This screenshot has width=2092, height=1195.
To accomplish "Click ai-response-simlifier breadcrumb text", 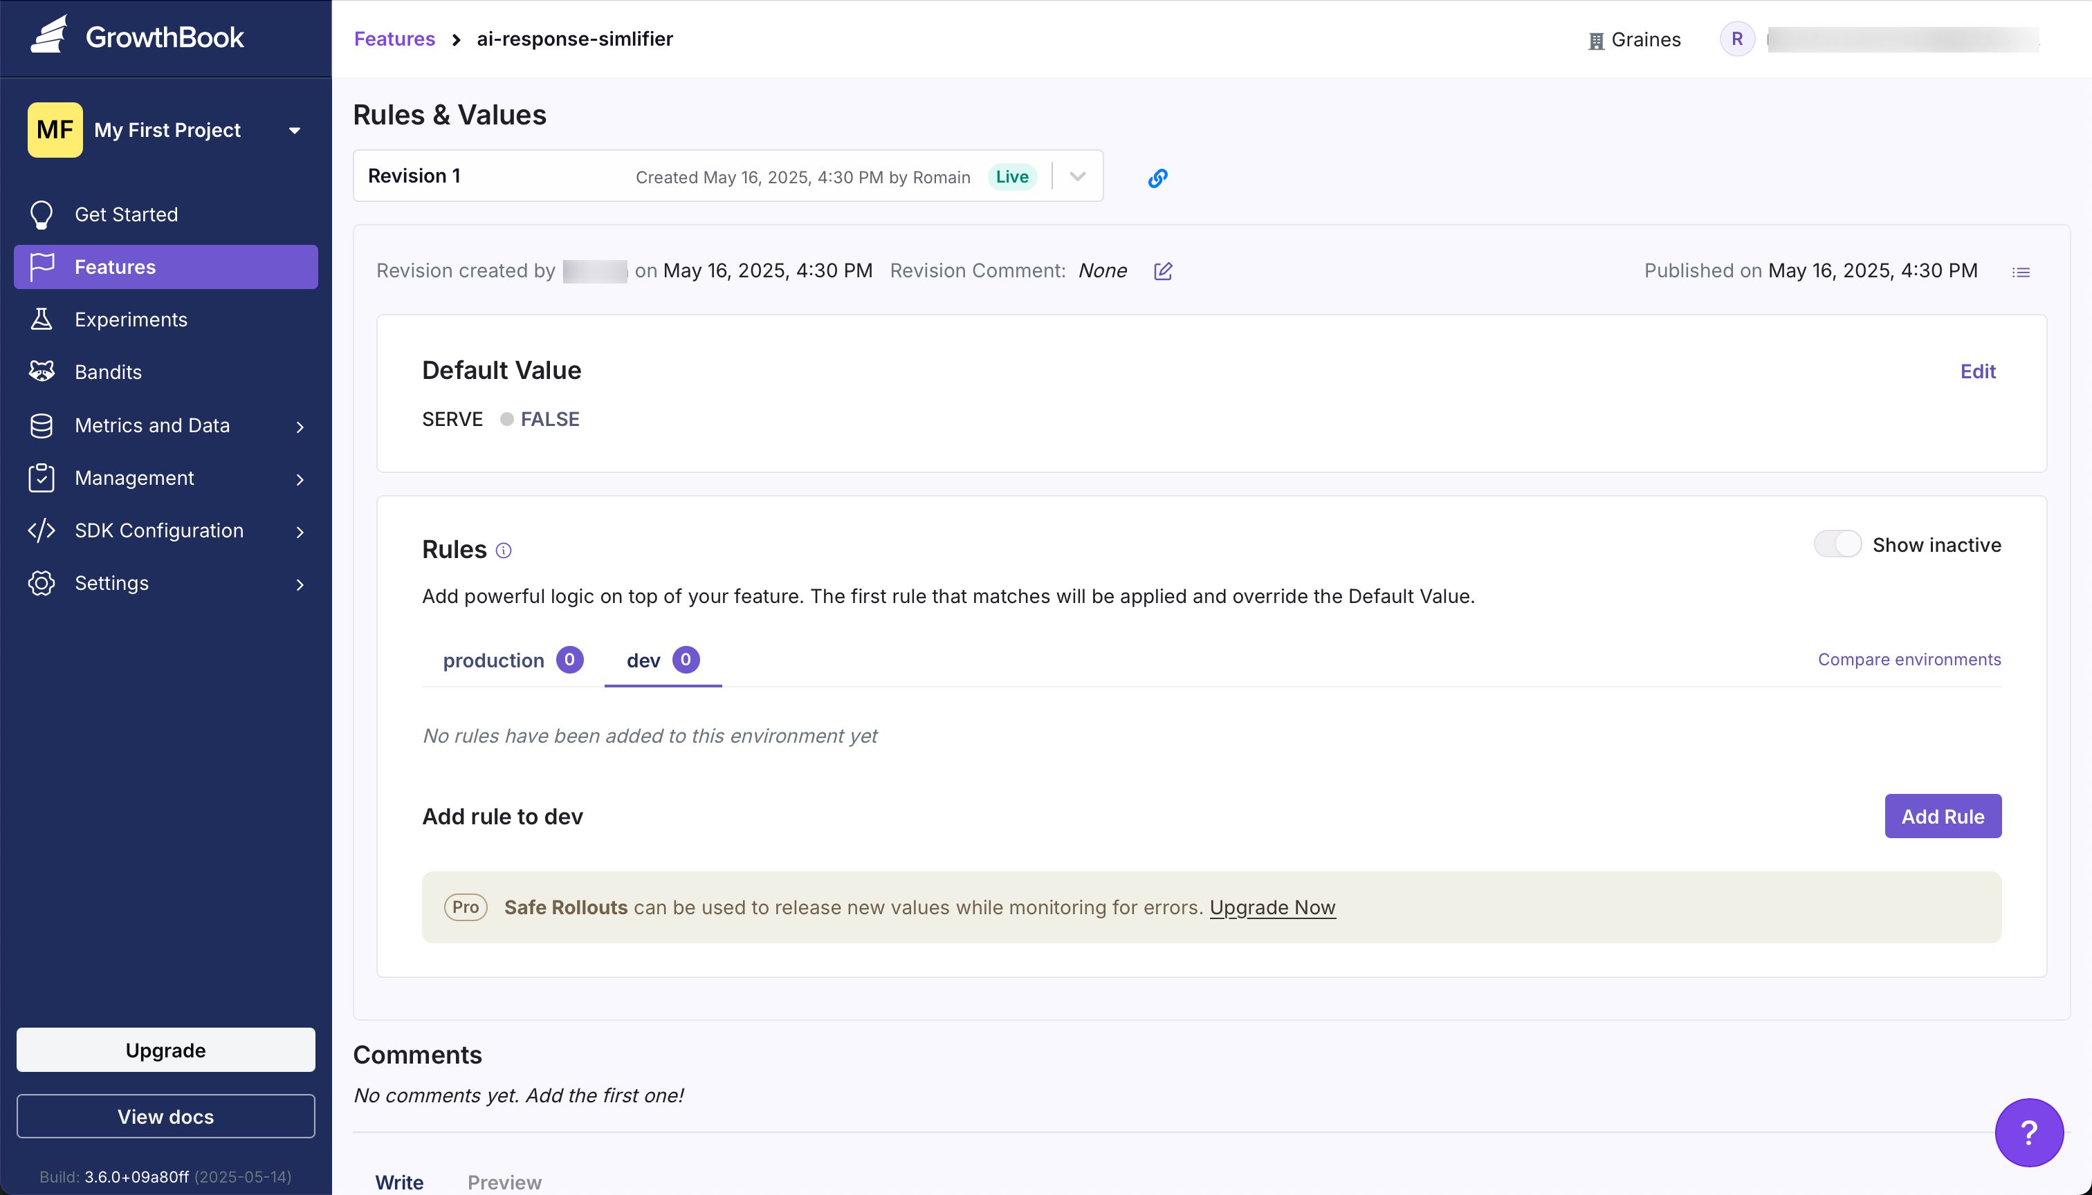I will coord(575,39).
